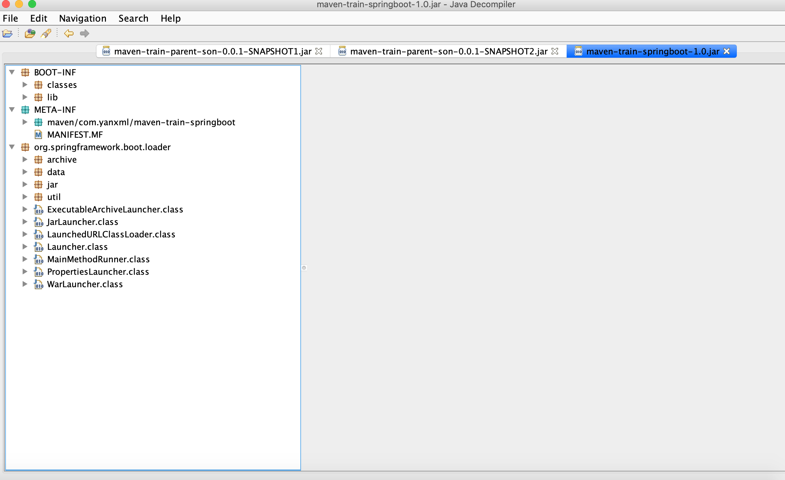Image resolution: width=785 pixels, height=480 pixels.
Task: Close the maven-train-springboot-1.0.jar tab
Action: 727,51
